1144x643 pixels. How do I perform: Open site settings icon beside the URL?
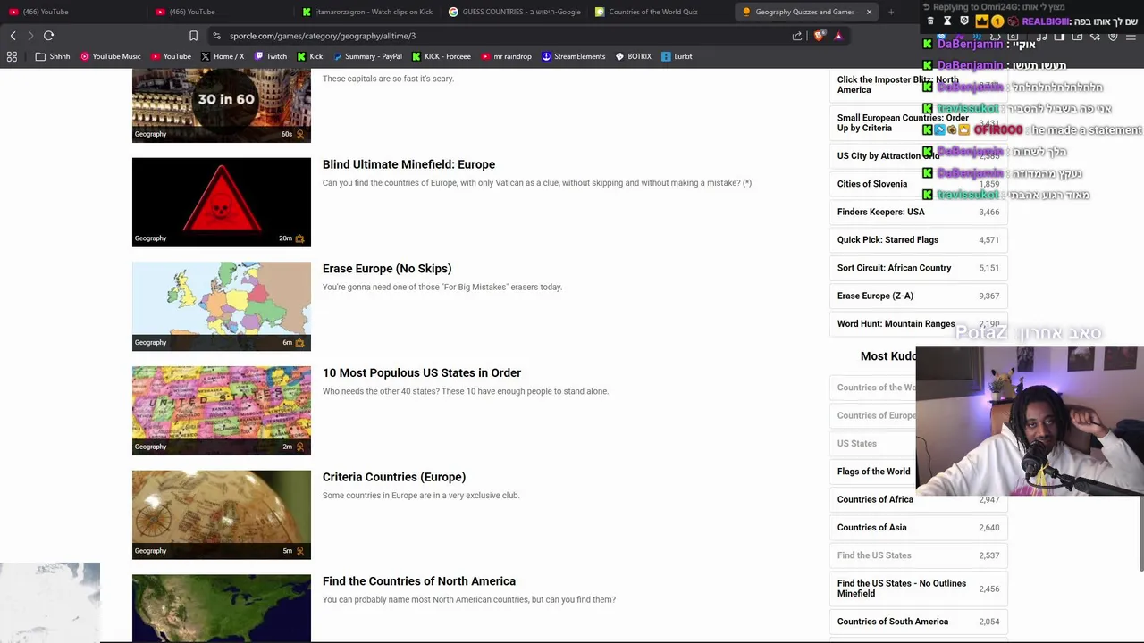[216, 36]
